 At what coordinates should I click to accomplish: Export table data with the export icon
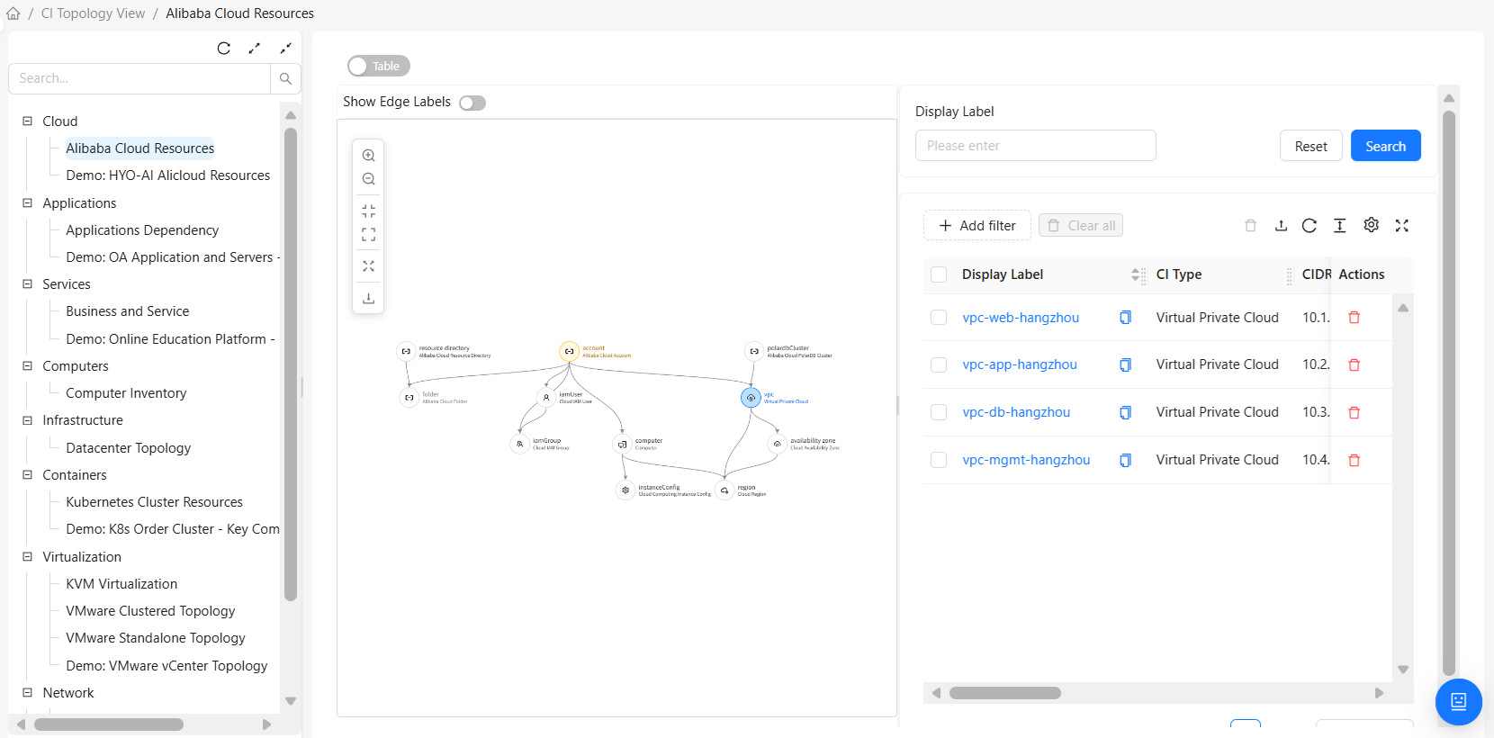pos(1281,226)
